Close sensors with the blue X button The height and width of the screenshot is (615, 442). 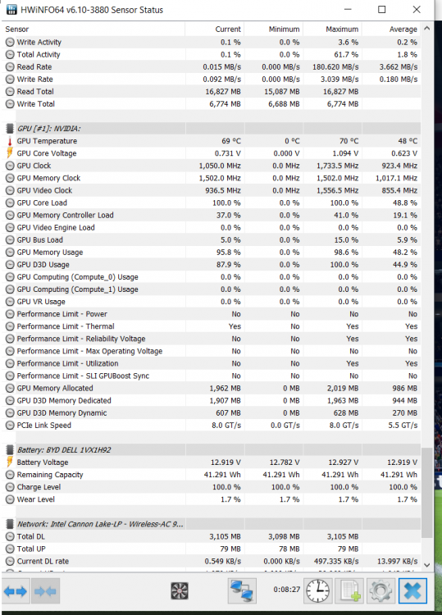412,590
